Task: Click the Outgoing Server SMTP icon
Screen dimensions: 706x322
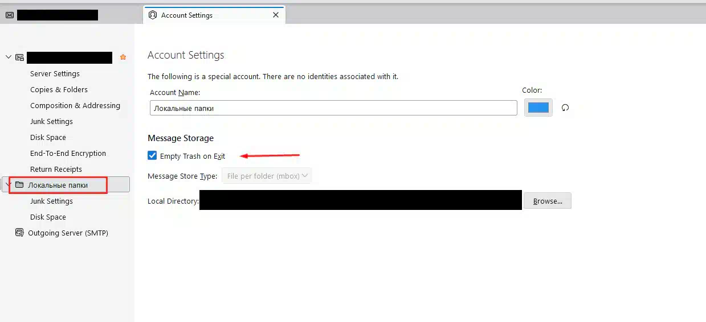Action: click(x=19, y=233)
